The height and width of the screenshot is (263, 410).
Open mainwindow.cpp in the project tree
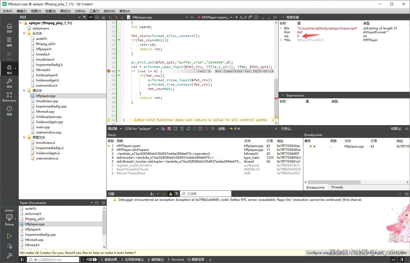coord(49,132)
